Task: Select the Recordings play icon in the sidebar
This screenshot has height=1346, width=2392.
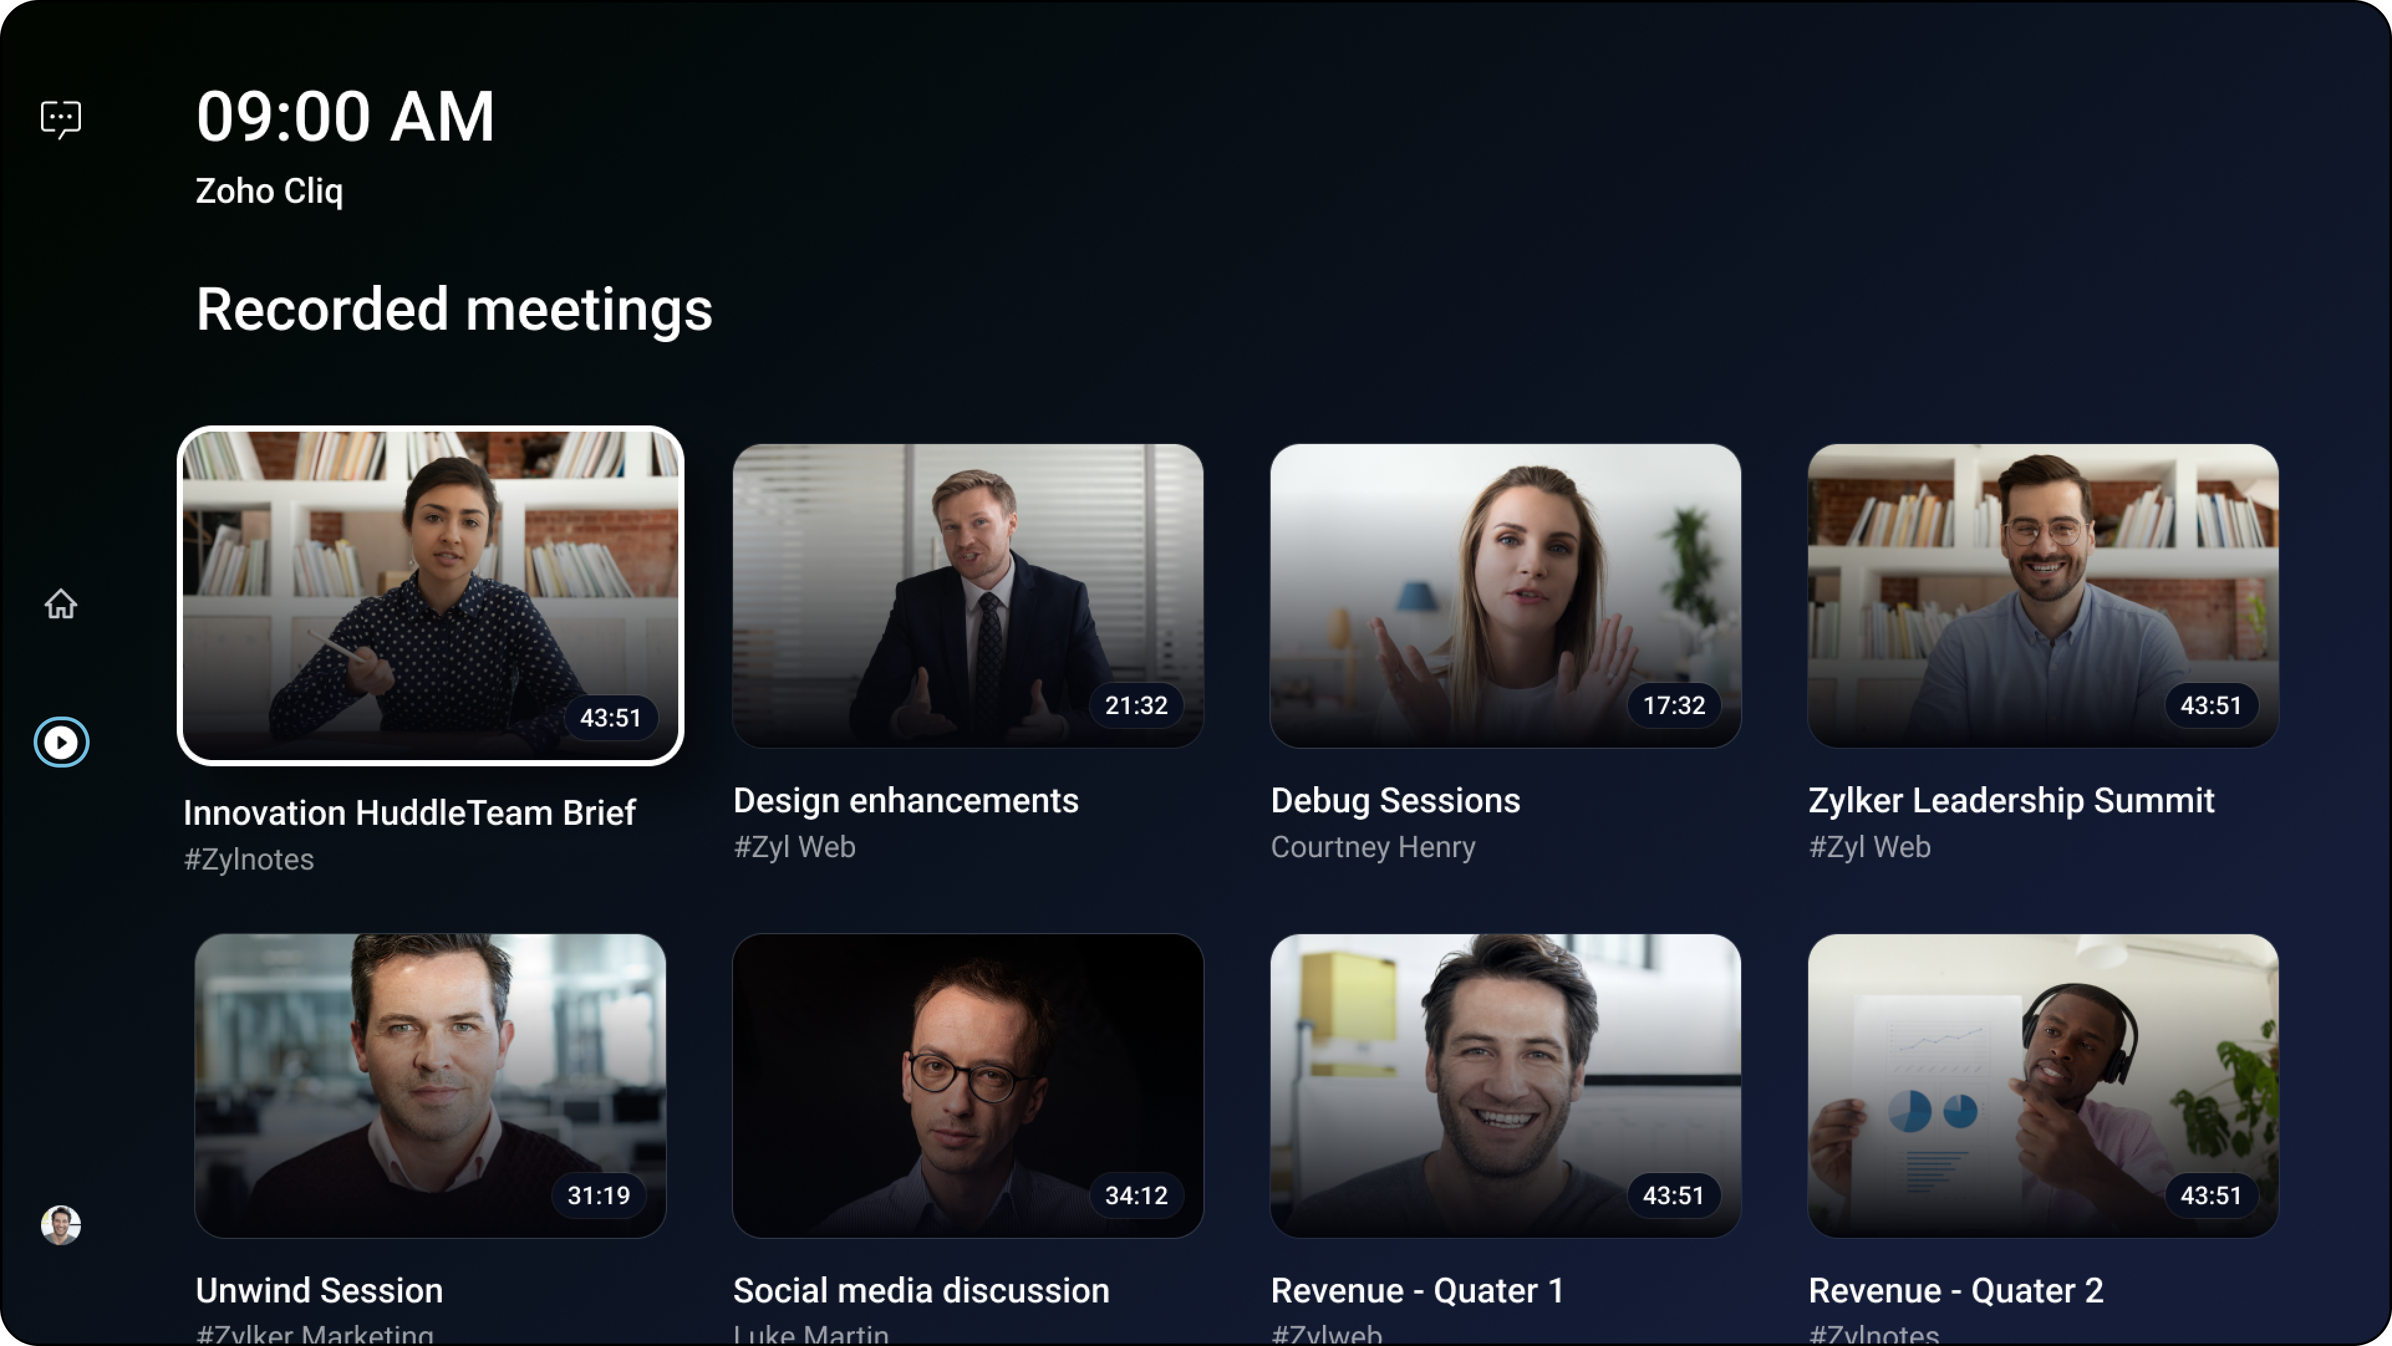Action: click(x=61, y=743)
